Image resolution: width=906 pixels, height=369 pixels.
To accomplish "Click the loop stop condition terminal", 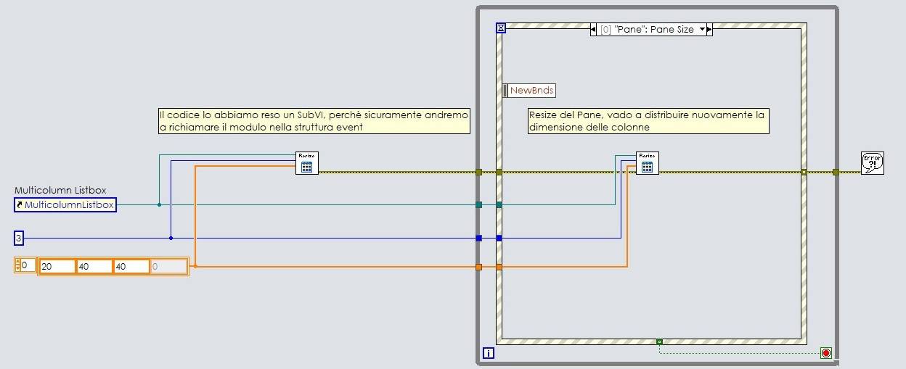I will point(826,353).
